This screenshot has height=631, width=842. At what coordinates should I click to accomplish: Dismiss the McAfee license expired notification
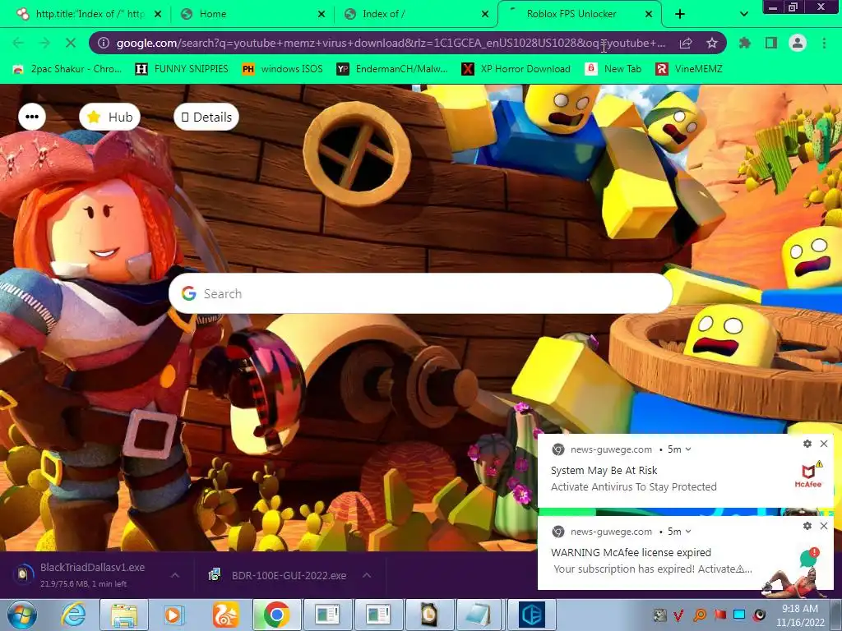pos(824,526)
